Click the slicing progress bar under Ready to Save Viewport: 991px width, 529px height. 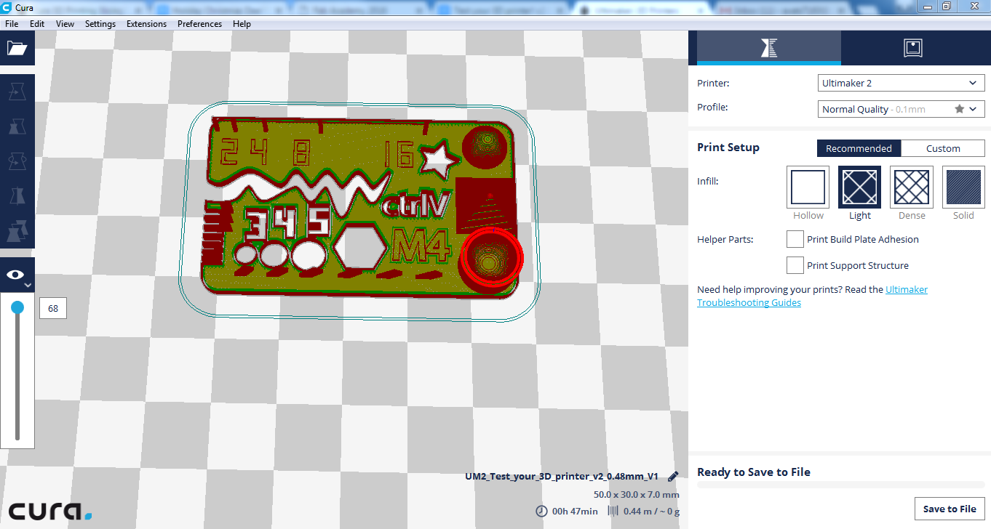pyautogui.click(x=840, y=485)
